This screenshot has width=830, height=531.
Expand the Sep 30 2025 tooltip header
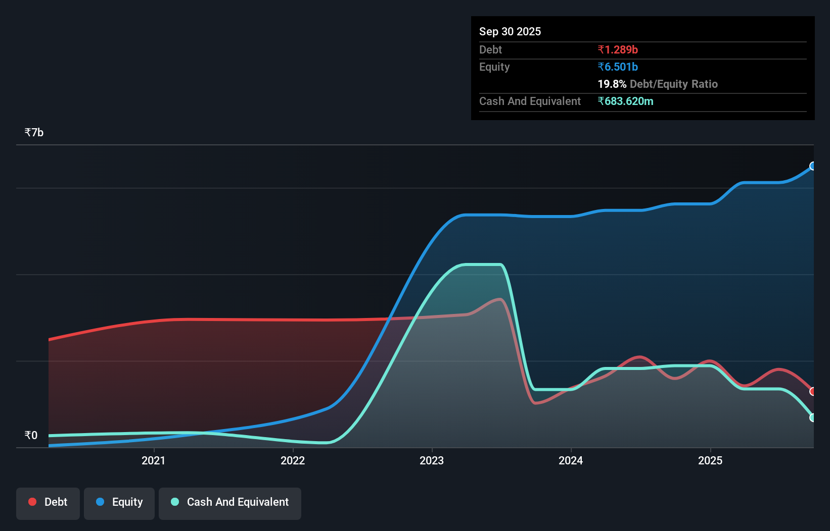tap(510, 31)
